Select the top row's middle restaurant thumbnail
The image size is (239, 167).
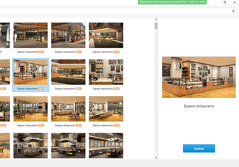(68, 35)
